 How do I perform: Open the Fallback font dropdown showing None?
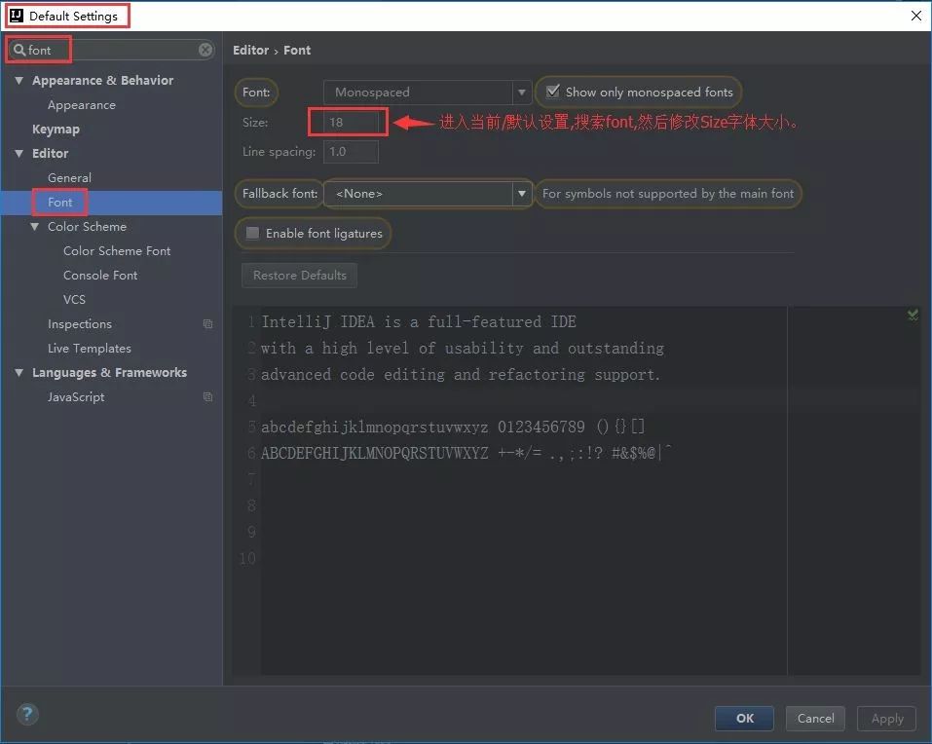point(522,193)
